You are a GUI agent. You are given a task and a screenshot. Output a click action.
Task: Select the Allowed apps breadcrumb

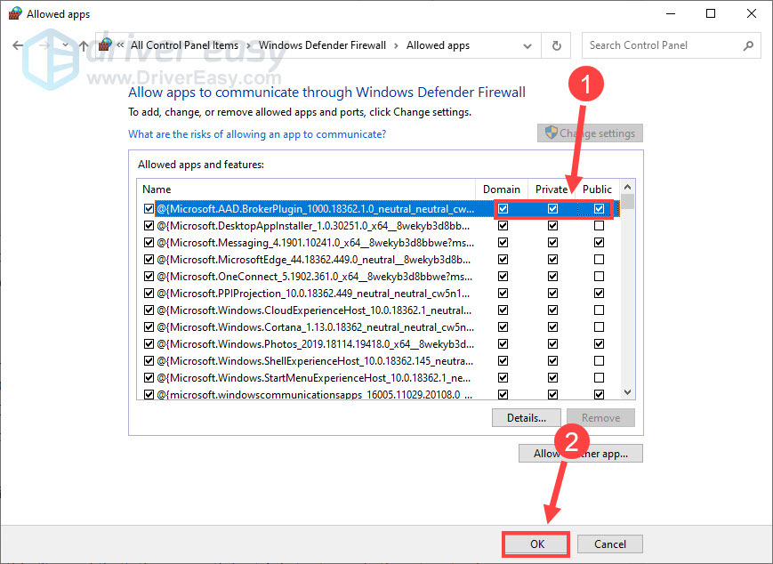438,45
